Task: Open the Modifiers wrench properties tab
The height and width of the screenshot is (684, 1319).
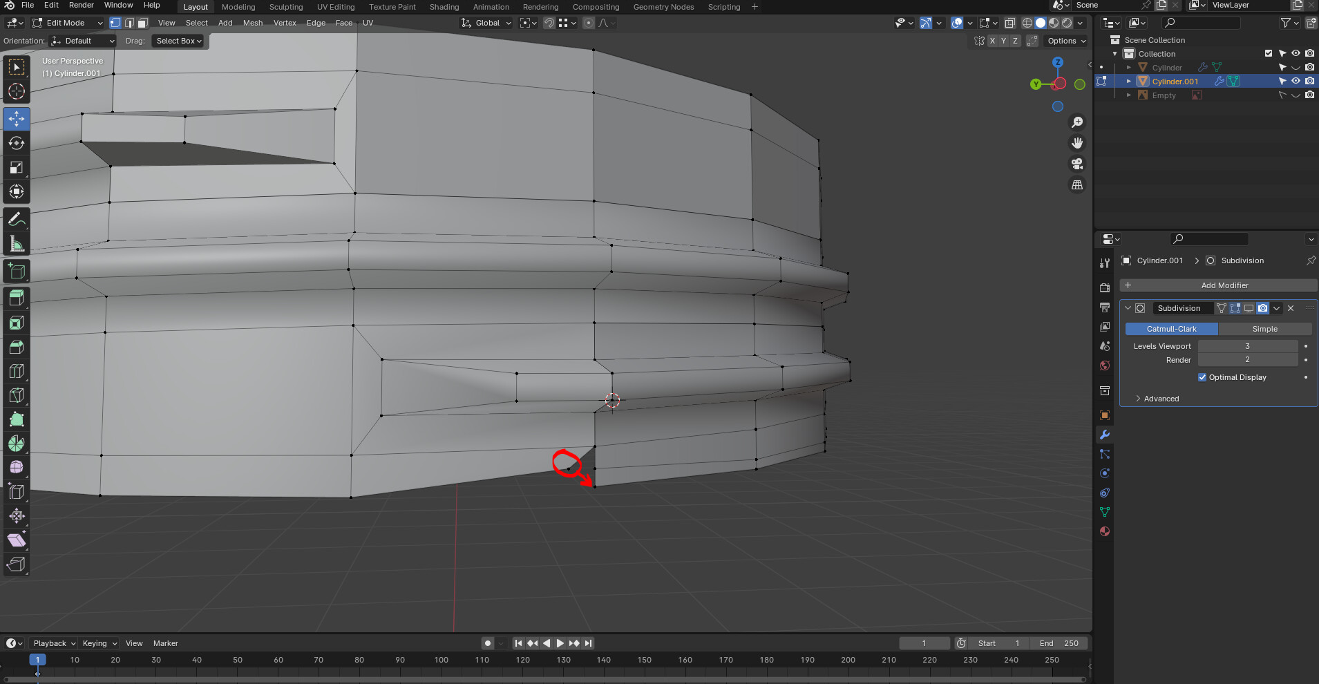Action: 1105,435
